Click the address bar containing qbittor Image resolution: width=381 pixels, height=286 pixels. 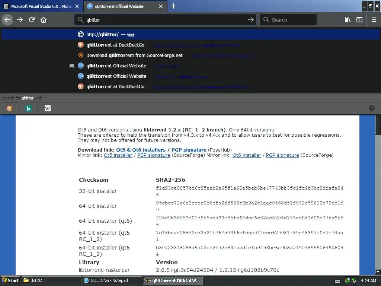pyautogui.click(x=165, y=20)
